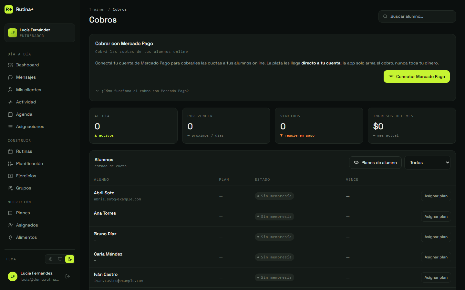Viewport: 465px width, 290px height.
Task: Assign plan to Iván Castro
Action: tap(436, 277)
